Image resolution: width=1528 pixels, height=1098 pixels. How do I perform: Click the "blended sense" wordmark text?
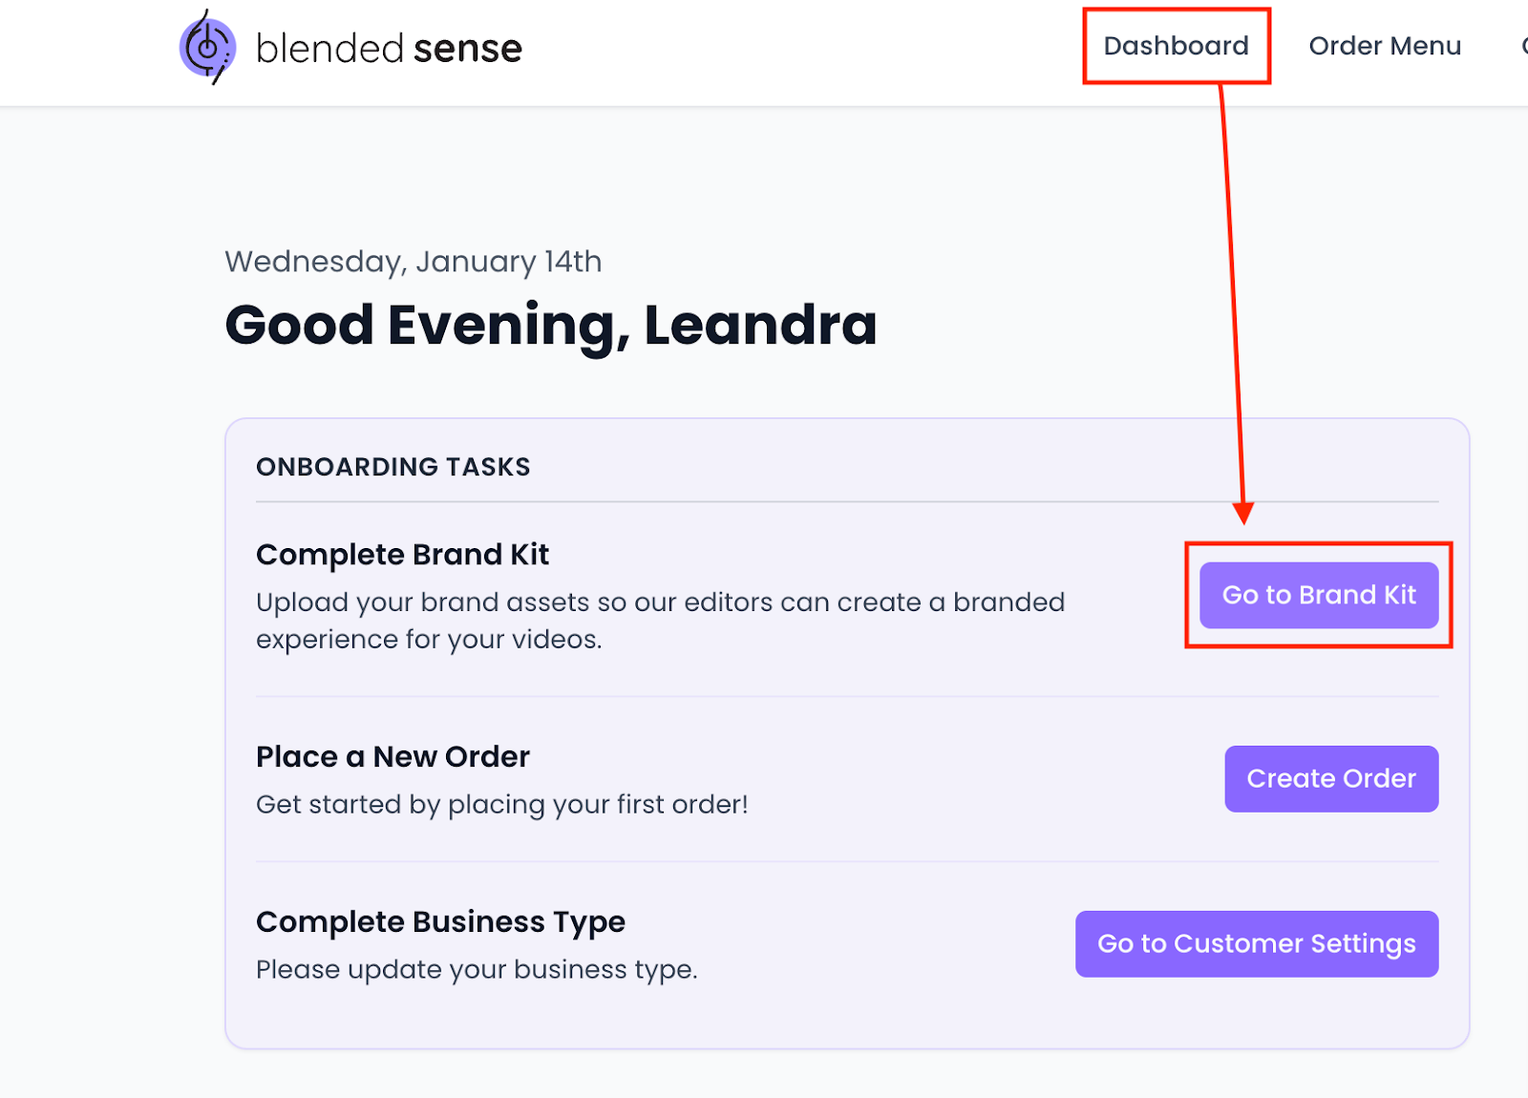(389, 49)
